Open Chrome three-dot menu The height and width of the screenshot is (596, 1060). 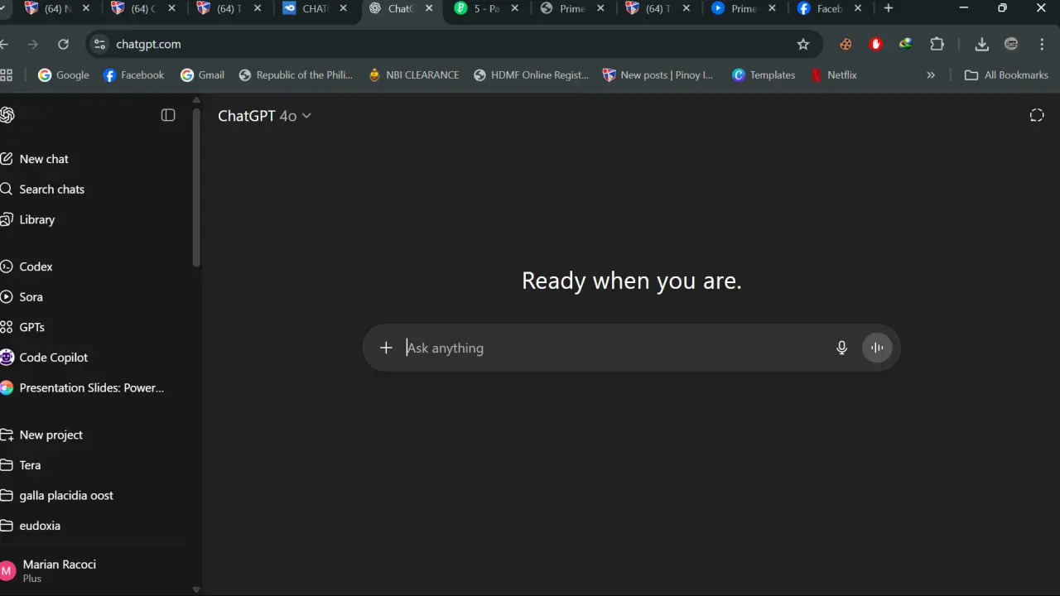(1041, 44)
